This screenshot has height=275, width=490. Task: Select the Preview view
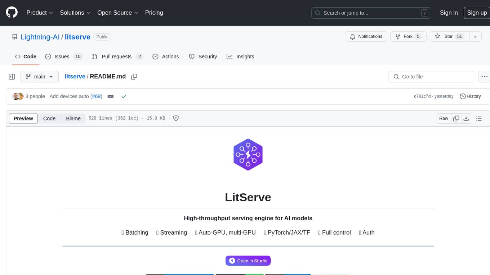[x=23, y=118]
